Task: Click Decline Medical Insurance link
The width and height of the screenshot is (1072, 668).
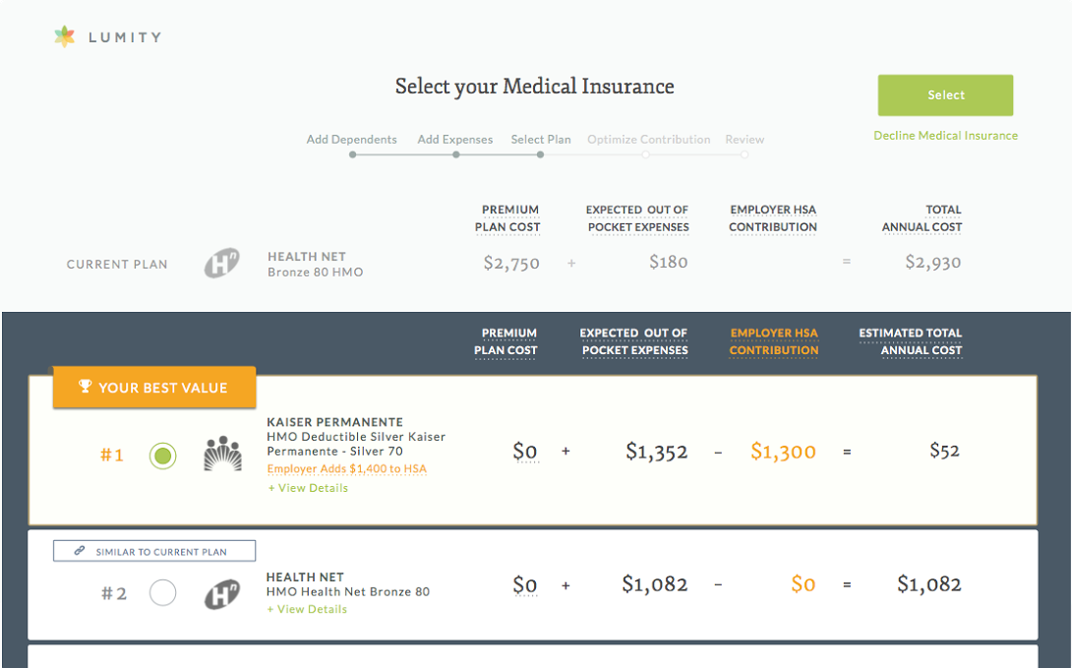Action: [945, 136]
